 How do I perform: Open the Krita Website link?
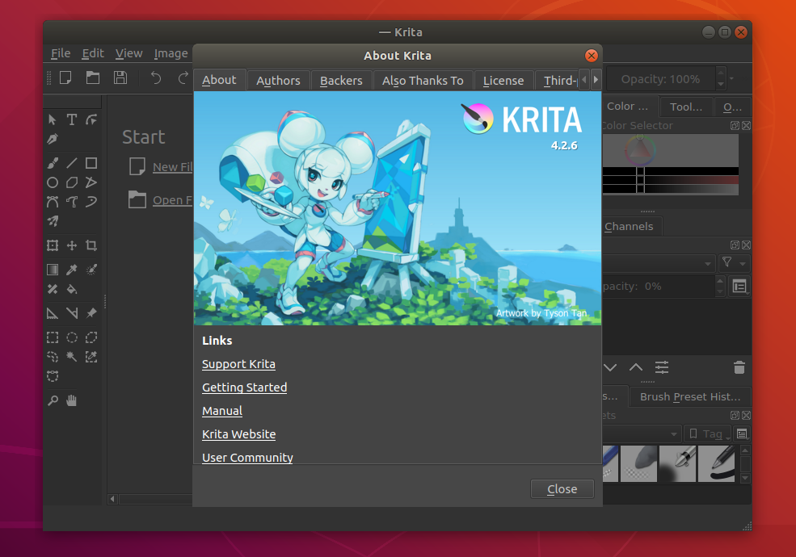coord(239,434)
